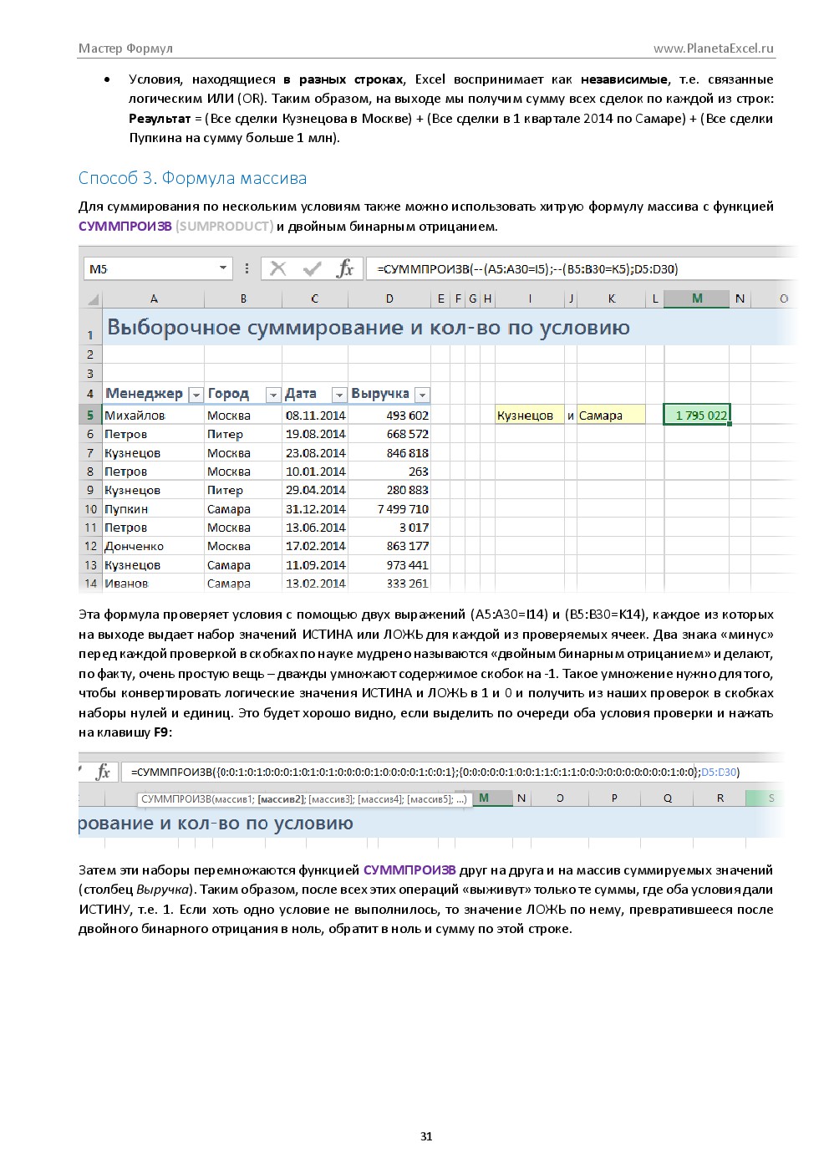This screenshot has width=829, height=1173.
Task: Select column Q header in second screenshot
Action: pos(668,798)
